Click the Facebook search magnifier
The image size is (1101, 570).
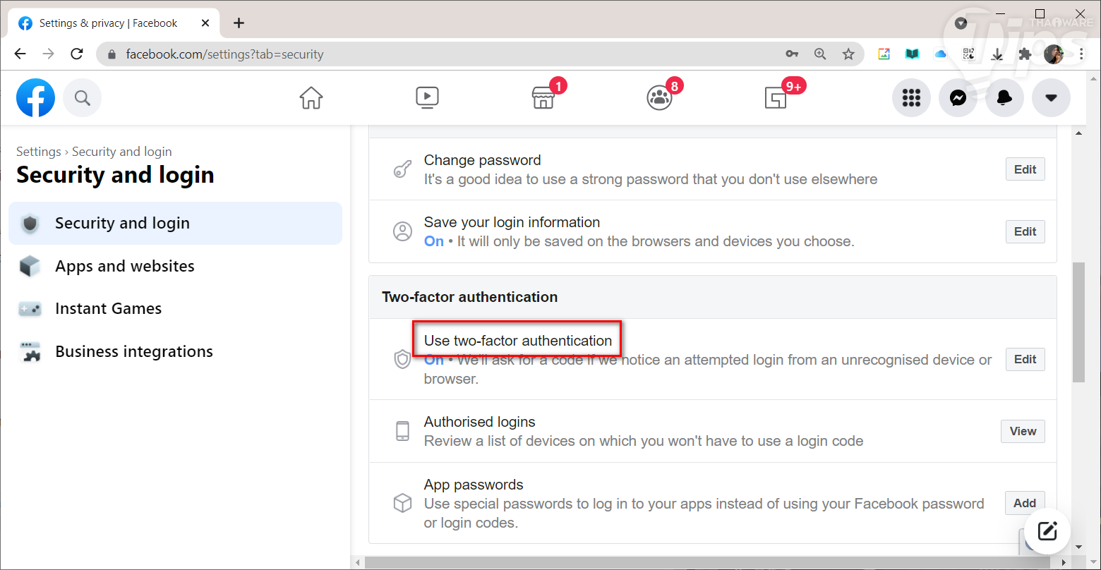(83, 98)
